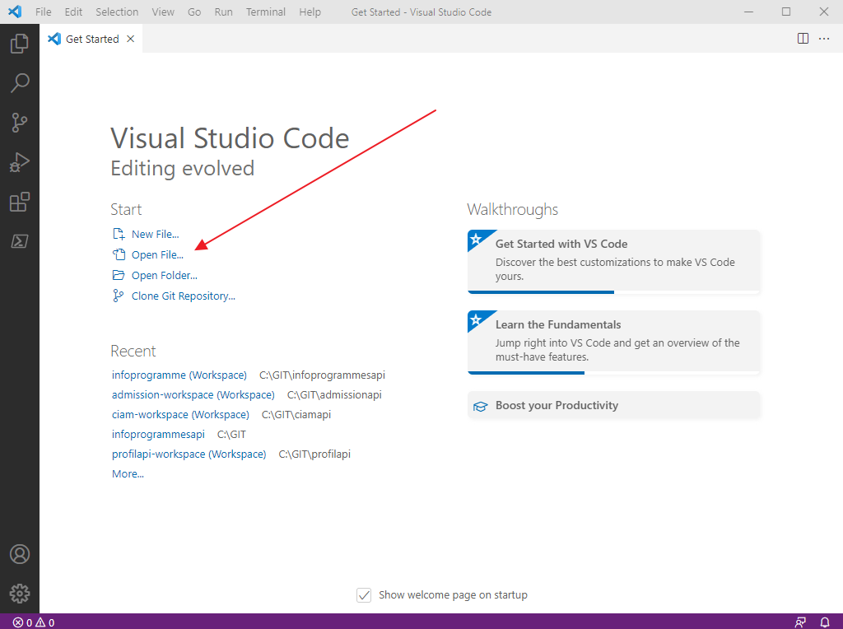Click the notifications bell in status bar
The width and height of the screenshot is (843, 629).
point(825,622)
